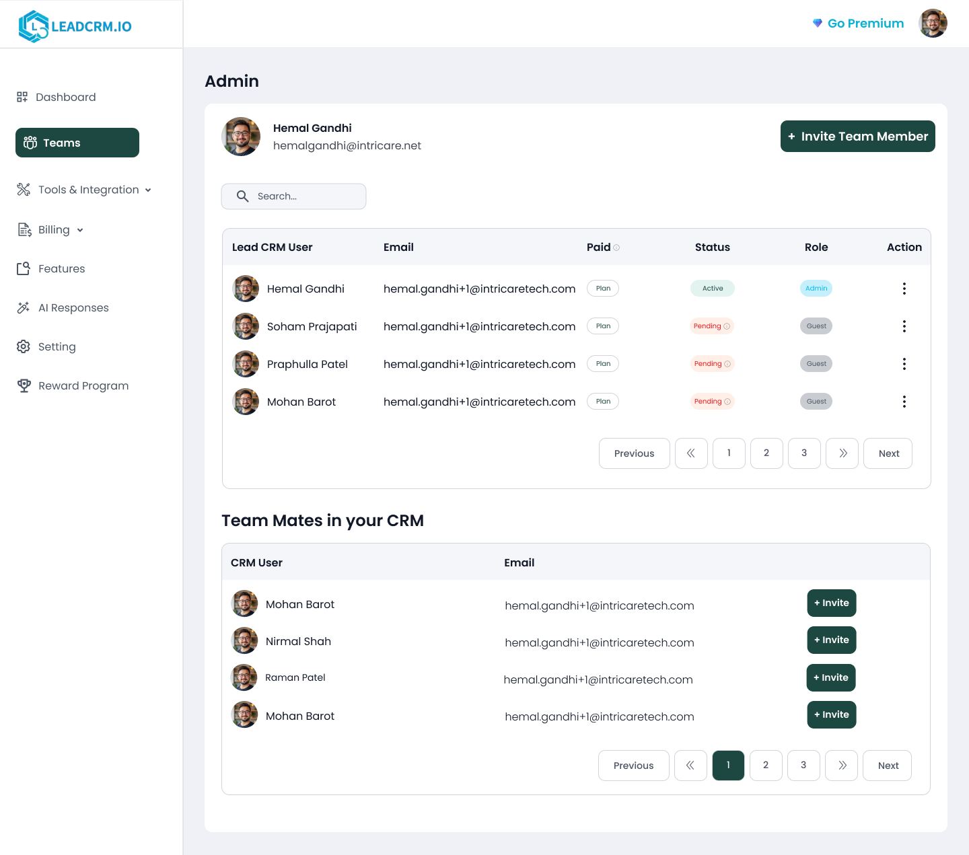Open the profile avatar in top bar

(933, 24)
